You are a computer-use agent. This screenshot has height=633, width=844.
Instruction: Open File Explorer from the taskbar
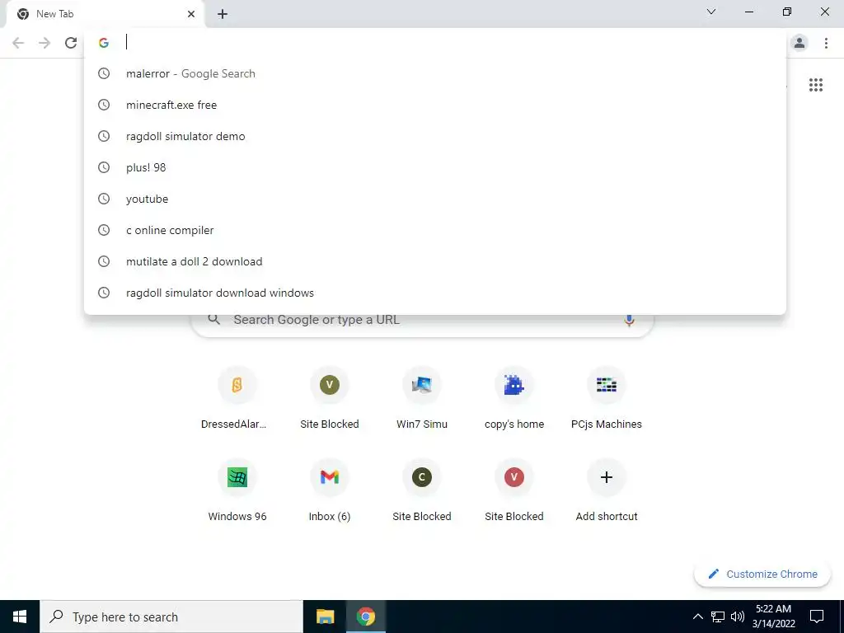tap(325, 617)
